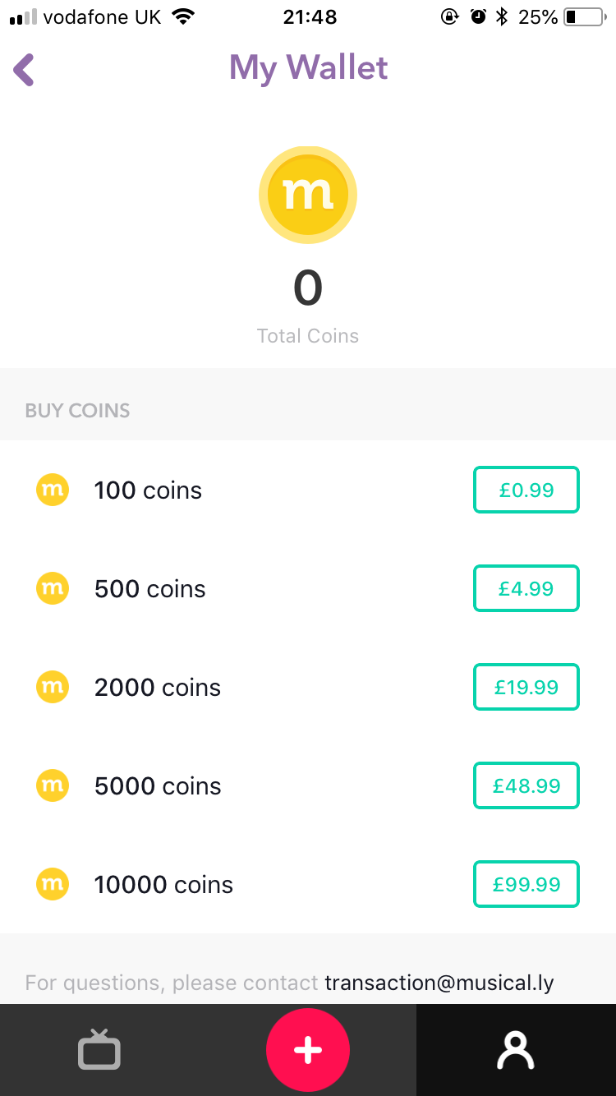Buy 500 coins for £4.99
The height and width of the screenshot is (1096, 616).
526,588
